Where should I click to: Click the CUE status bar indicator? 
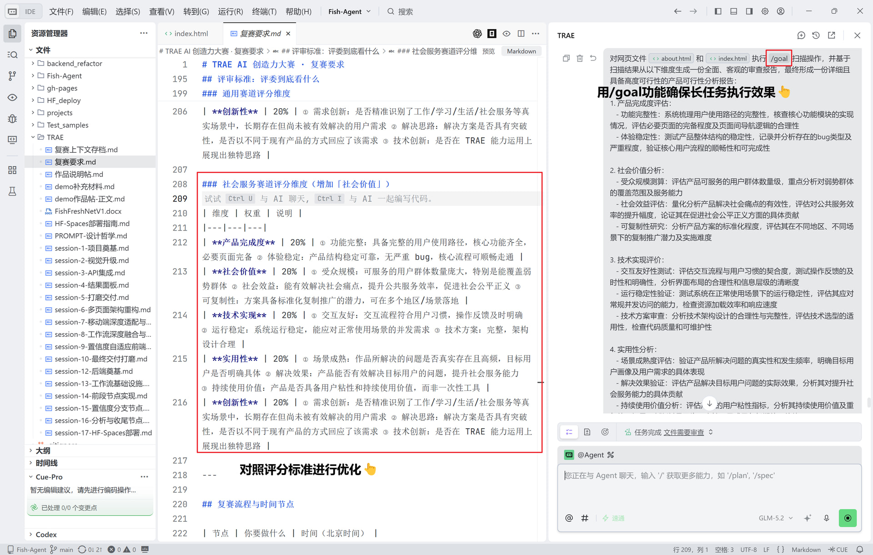click(x=838, y=550)
